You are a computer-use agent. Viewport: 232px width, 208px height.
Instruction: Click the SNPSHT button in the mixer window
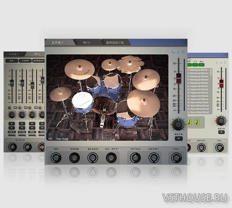pyautogui.click(x=39, y=61)
